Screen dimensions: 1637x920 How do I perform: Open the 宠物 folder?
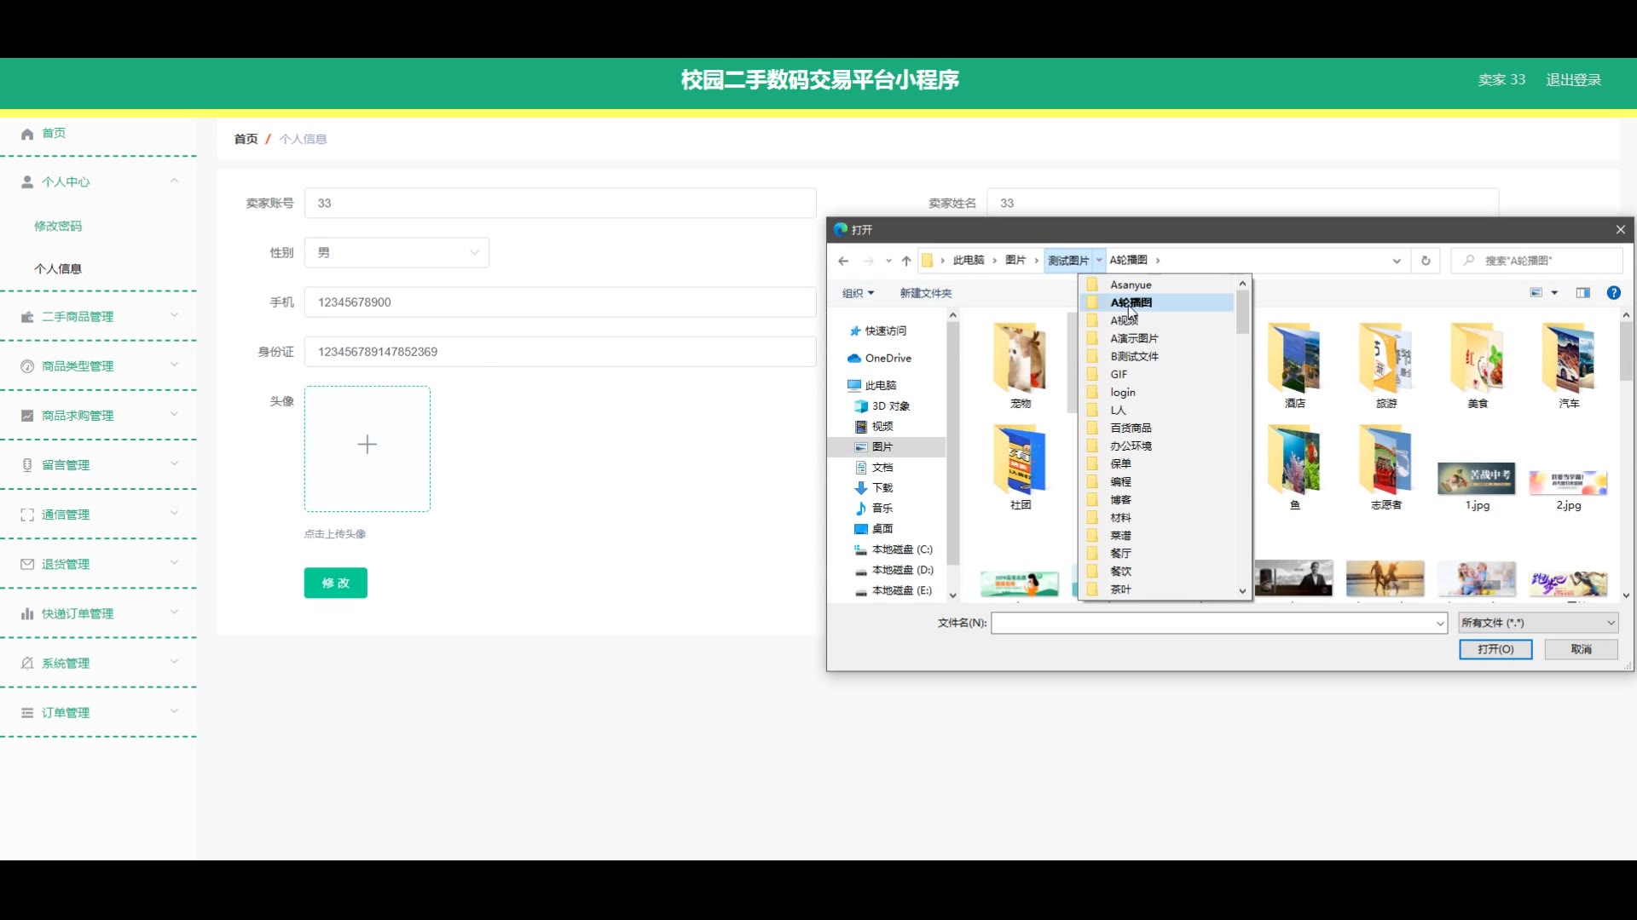[x=1021, y=366]
